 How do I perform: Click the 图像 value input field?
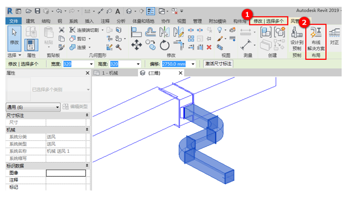pos(66,173)
